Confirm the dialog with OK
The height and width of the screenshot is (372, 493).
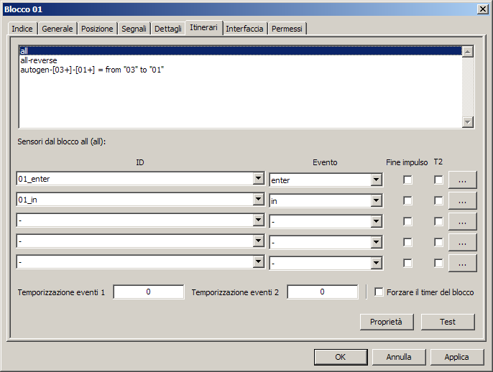(x=340, y=356)
